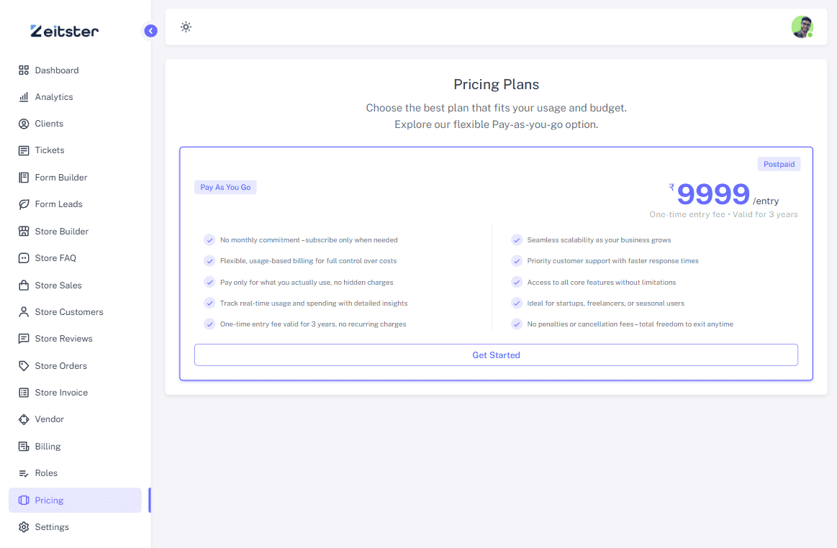Screen dimensions: 837x548
Task: Click the Clients person icon
Action: coord(24,124)
